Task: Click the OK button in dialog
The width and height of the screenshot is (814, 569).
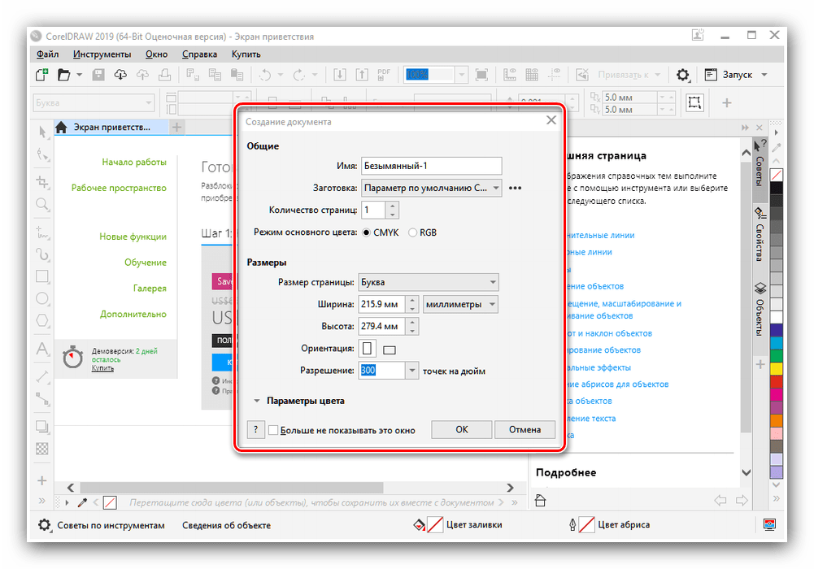Action: 462,429
